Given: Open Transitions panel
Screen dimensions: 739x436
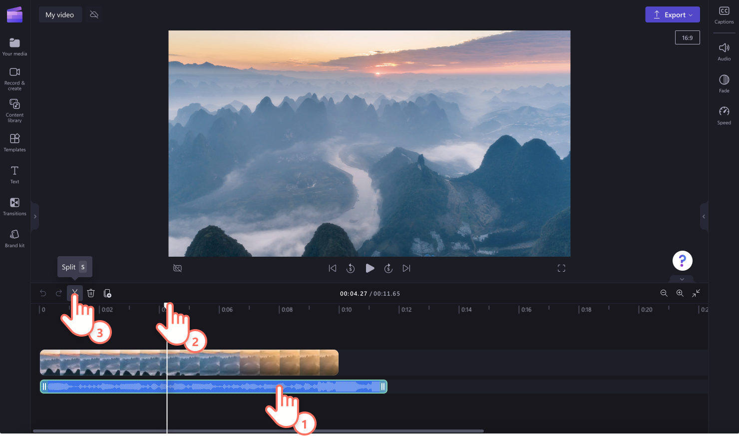Looking at the screenshot, I should pos(15,206).
